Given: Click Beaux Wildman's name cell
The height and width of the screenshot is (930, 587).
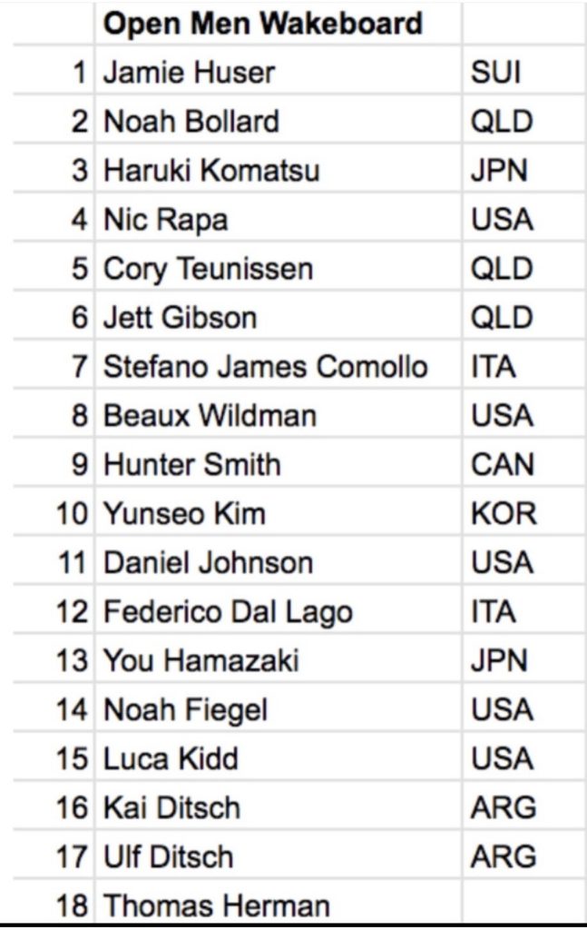Looking at the screenshot, I should [x=210, y=416].
